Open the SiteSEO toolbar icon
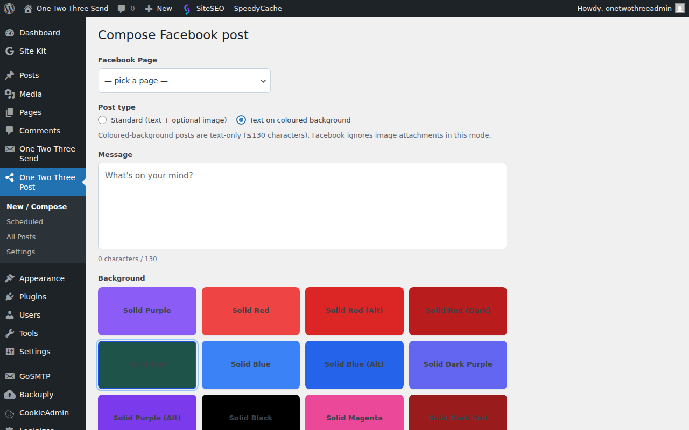 (187, 9)
